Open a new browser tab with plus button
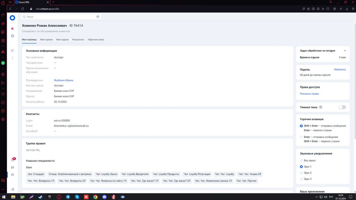The width and height of the screenshot is (356, 200). coord(53,2)
